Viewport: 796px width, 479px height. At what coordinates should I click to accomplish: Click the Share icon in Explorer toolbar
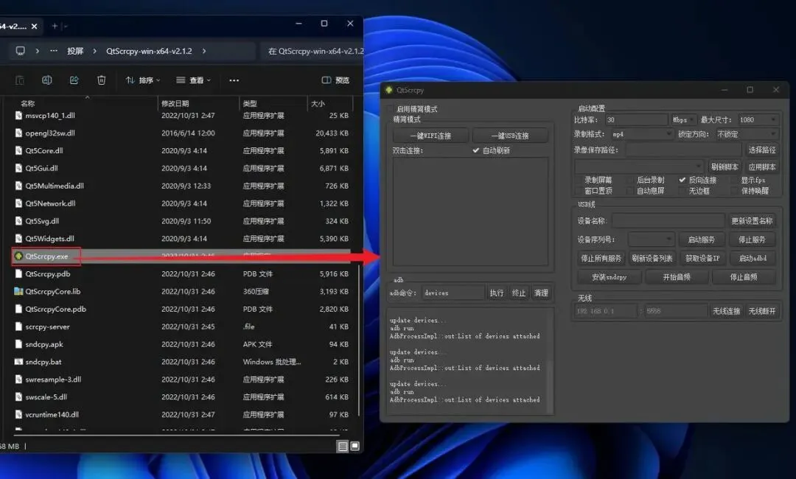[74, 80]
